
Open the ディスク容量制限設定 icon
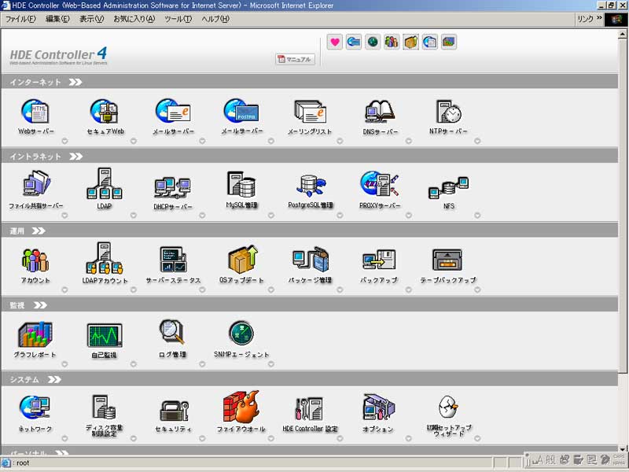coord(105,407)
